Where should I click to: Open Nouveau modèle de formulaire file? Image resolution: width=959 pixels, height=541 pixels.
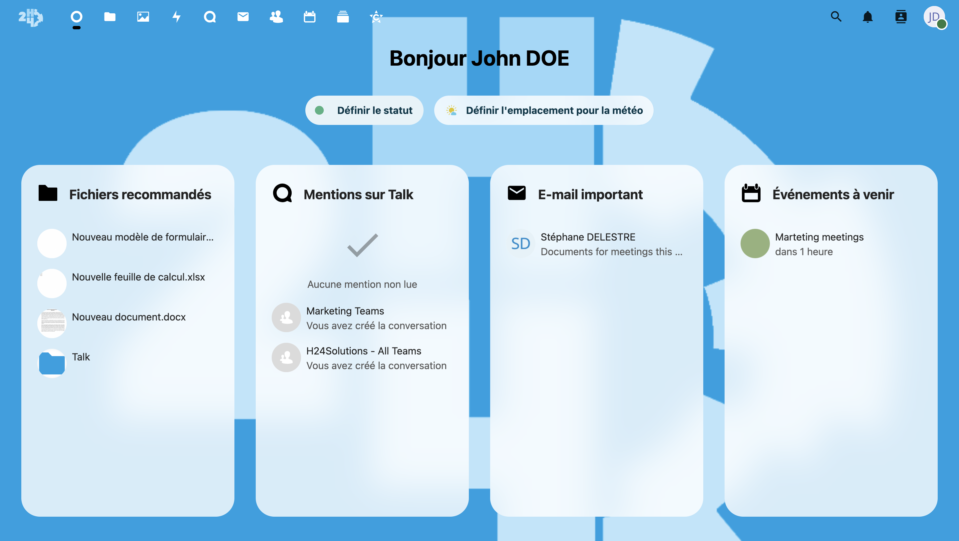click(128, 244)
